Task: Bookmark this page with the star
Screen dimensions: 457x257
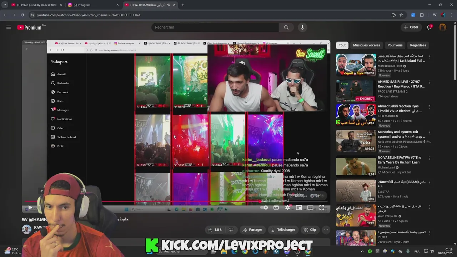Action: click(401, 15)
